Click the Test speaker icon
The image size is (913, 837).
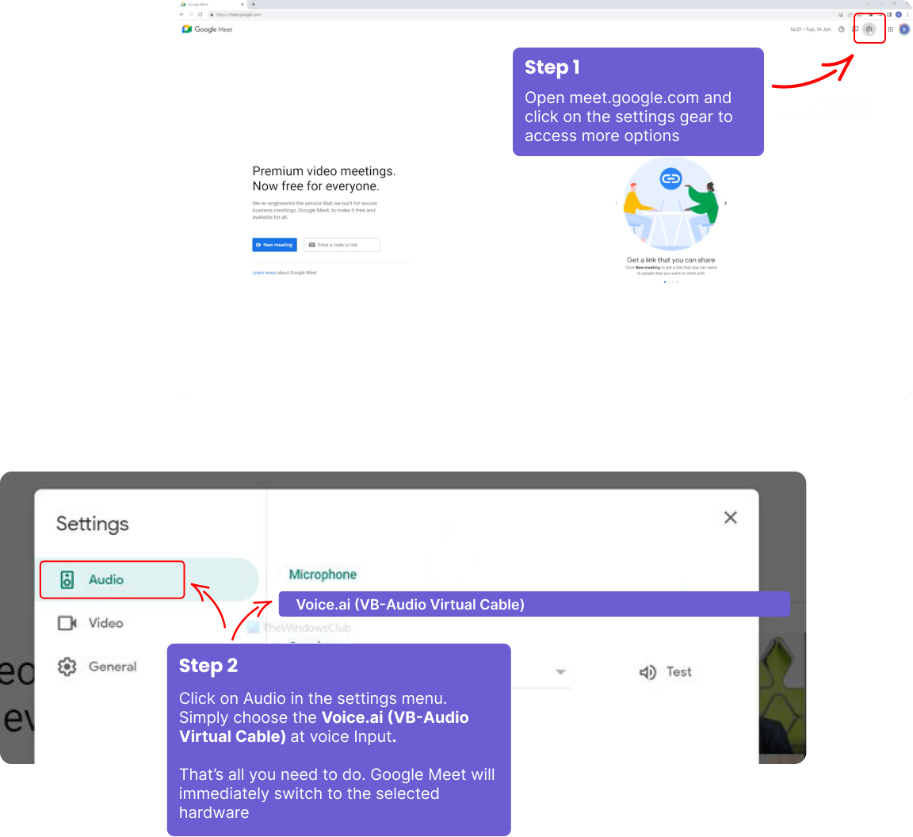pyautogui.click(x=648, y=672)
